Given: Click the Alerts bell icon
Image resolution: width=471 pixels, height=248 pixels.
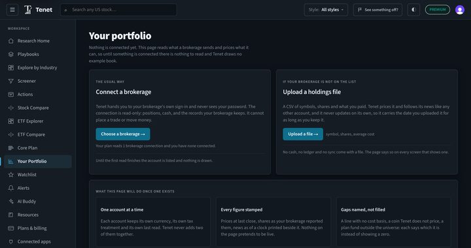Looking at the screenshot, I should [11, 188].
